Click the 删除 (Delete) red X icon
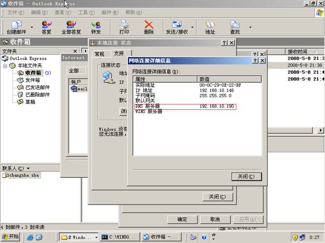 click(x=149, y=25)
